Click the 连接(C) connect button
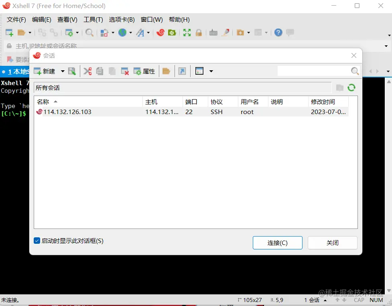The width and height of the screenshot is (392, 306). click(278, 243)
